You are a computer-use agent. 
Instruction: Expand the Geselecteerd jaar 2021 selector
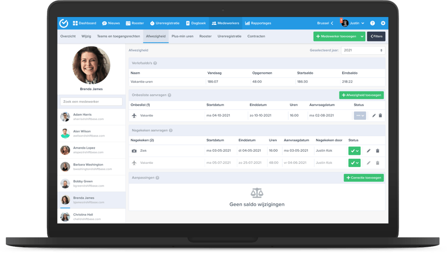[363, 50]
